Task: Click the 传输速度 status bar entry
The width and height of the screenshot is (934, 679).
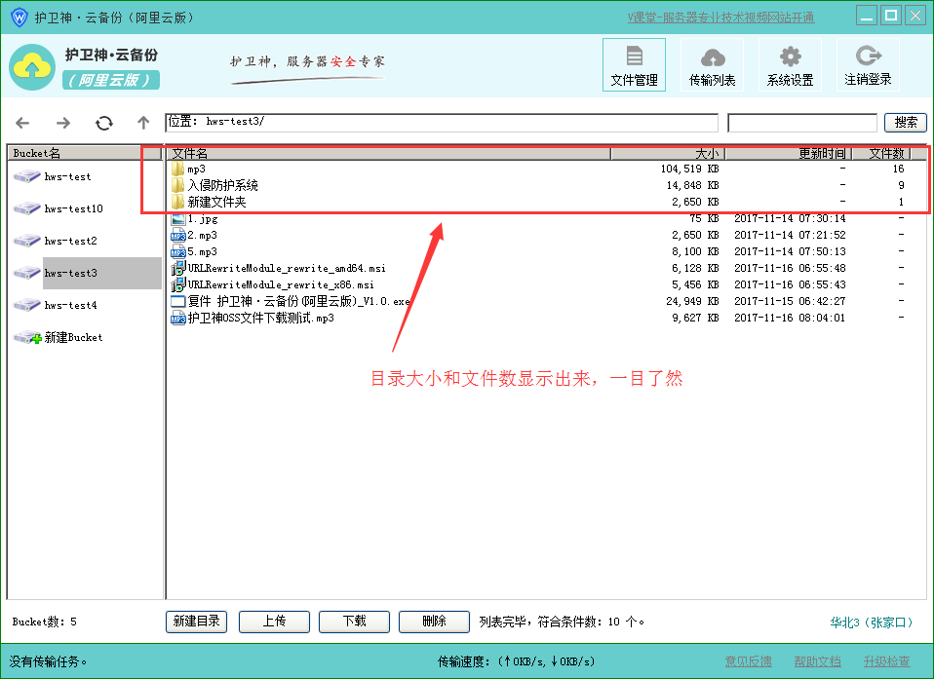Action: pos(517,661)
